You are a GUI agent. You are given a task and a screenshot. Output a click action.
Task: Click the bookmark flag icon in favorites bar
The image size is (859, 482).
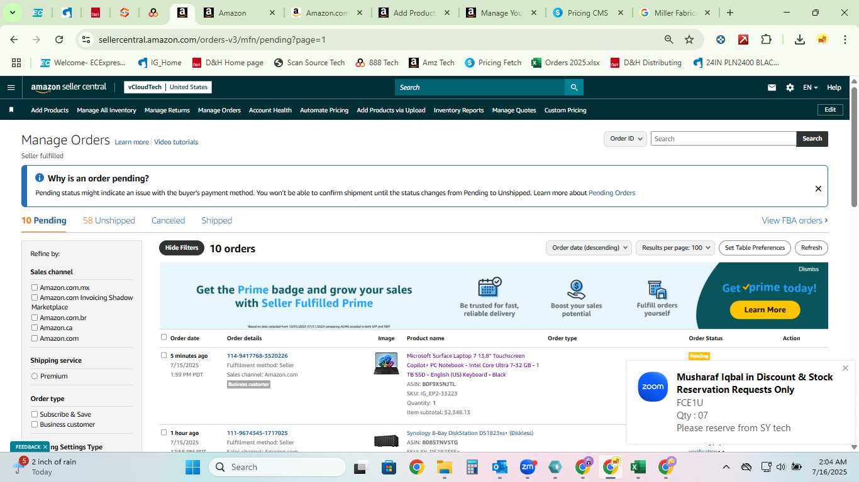11,110
